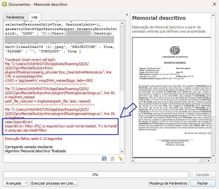Click 'path_file_reduced = ImgResize' log line
Viewport: 219px width, 189px height.
(x=48, y=101)
